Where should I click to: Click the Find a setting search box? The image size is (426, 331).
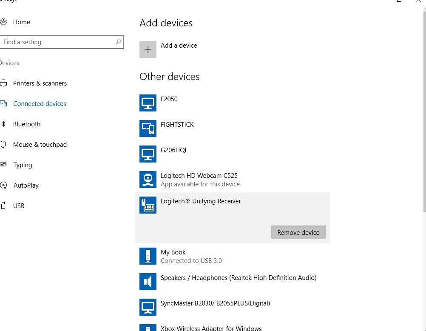[x=57, y=42]
